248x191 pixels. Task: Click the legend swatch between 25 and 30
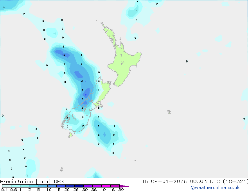click(79, 186)
